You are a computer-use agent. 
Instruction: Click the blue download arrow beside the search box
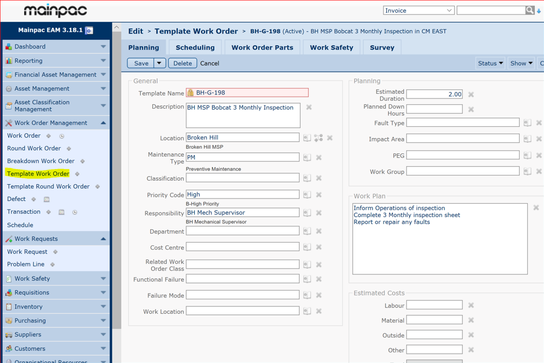pos(538,10)
